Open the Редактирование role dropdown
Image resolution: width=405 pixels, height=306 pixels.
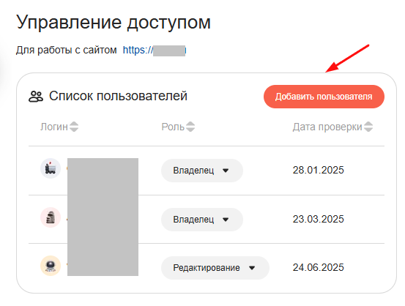pos(215,268)
